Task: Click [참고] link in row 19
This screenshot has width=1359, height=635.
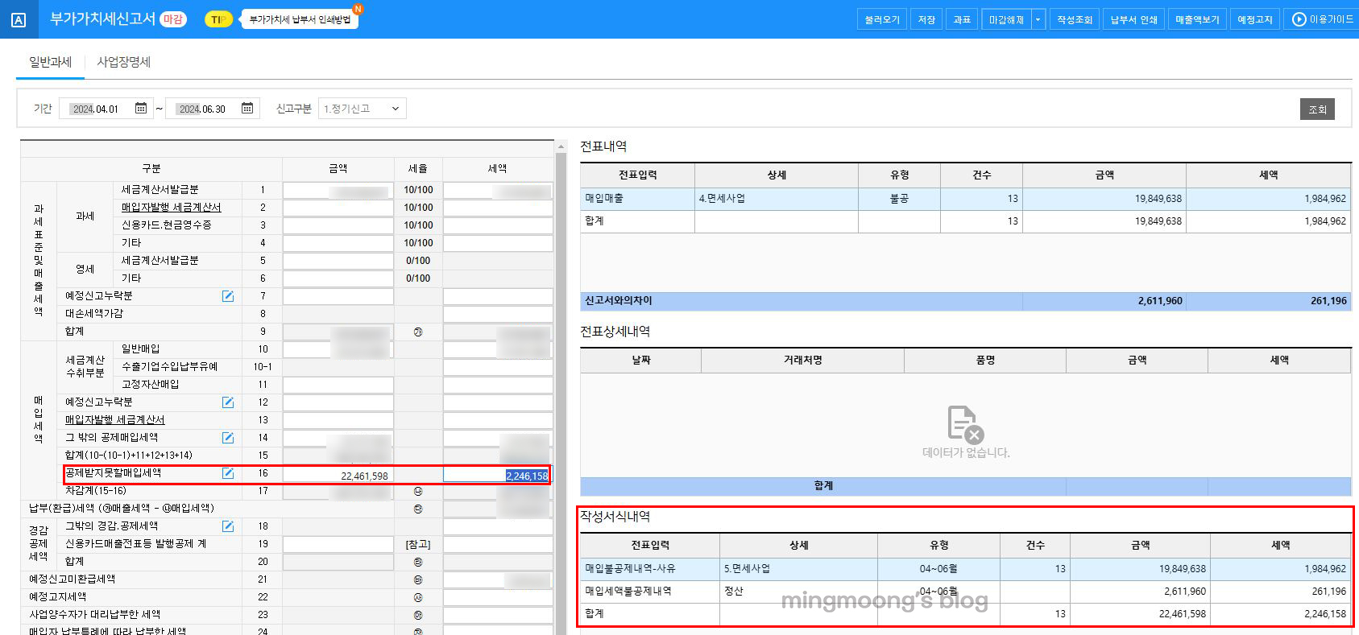Action: click(417, 544)
